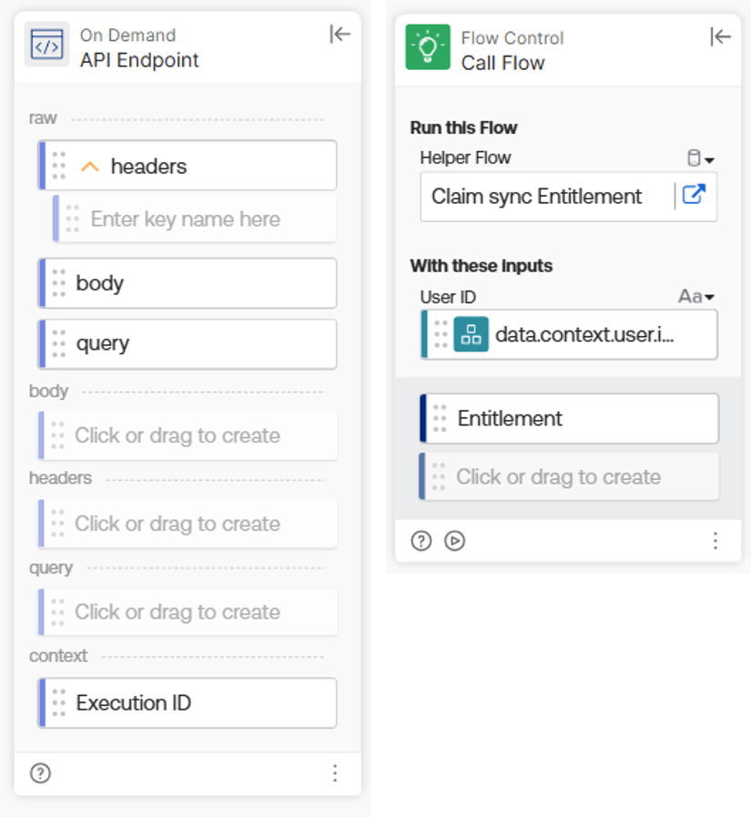
Task: Add a new field under the query section
Action: tap(188, 612)
